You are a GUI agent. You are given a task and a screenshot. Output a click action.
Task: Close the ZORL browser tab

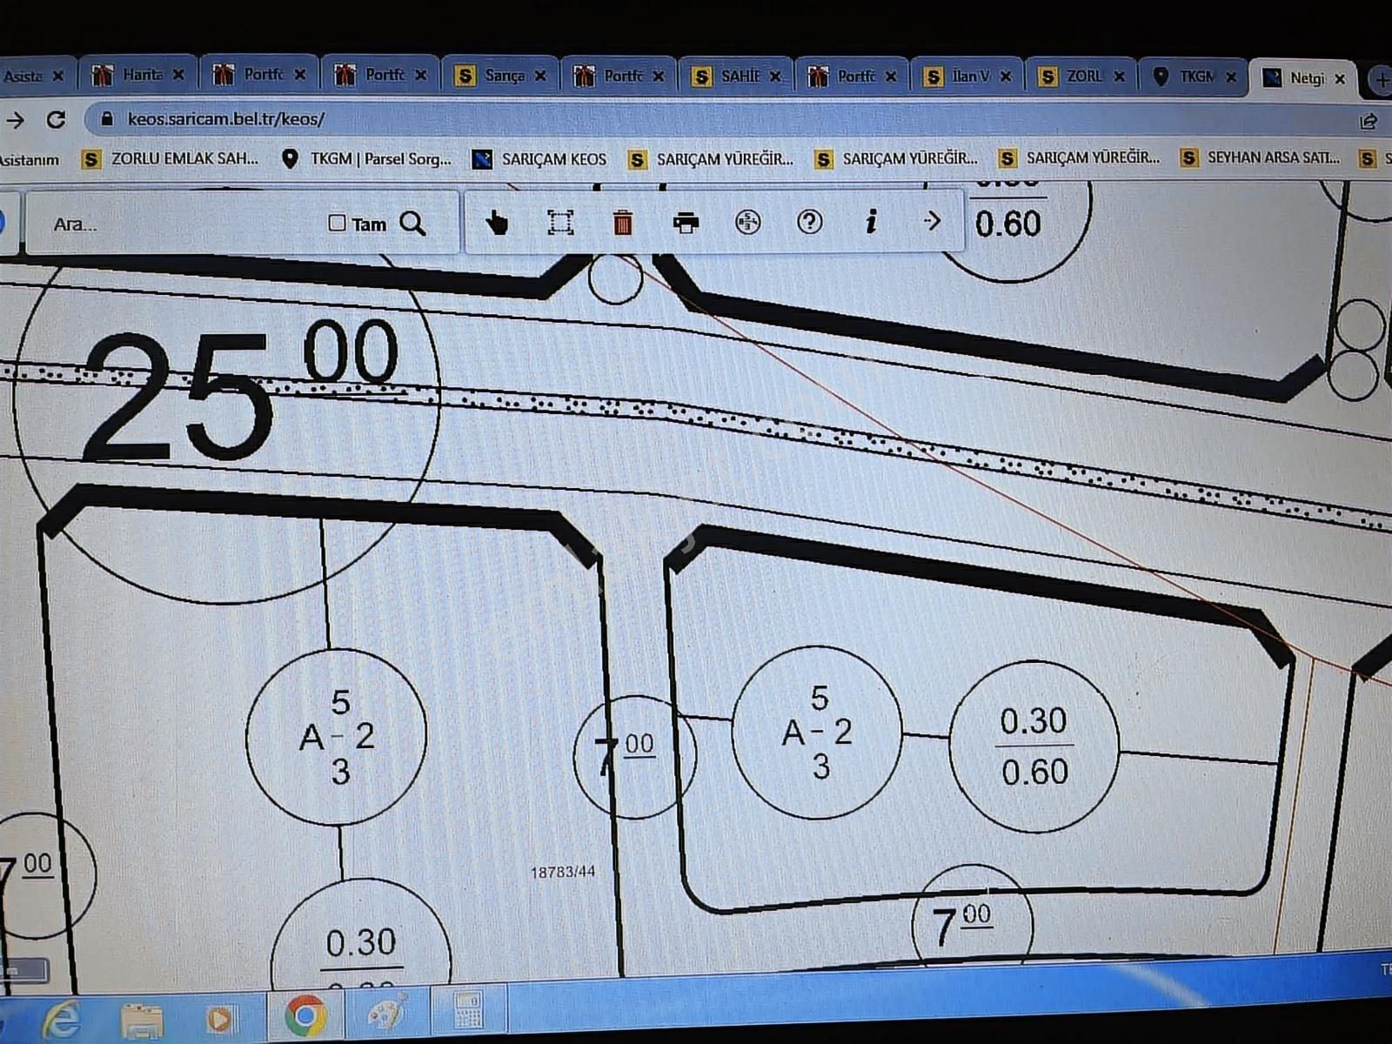pos(1119,77)
